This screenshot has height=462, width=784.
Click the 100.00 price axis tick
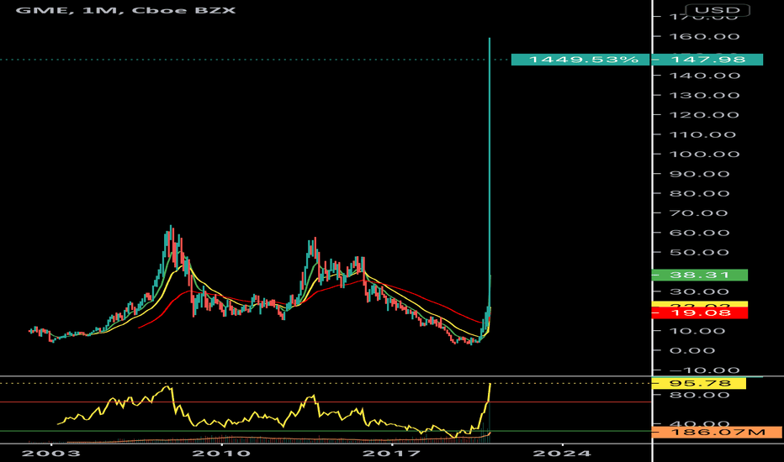tap(704, 154)
